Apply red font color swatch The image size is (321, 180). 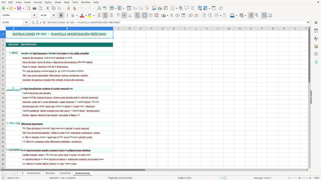82,15
